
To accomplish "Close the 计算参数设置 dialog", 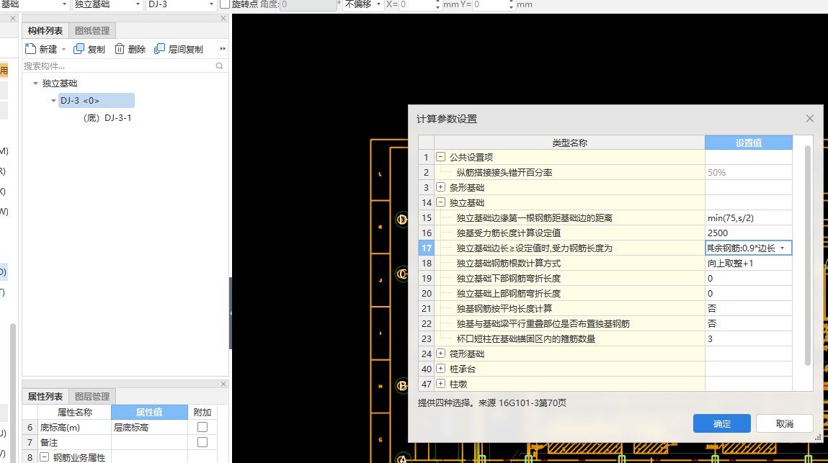I will coord(809,119).
